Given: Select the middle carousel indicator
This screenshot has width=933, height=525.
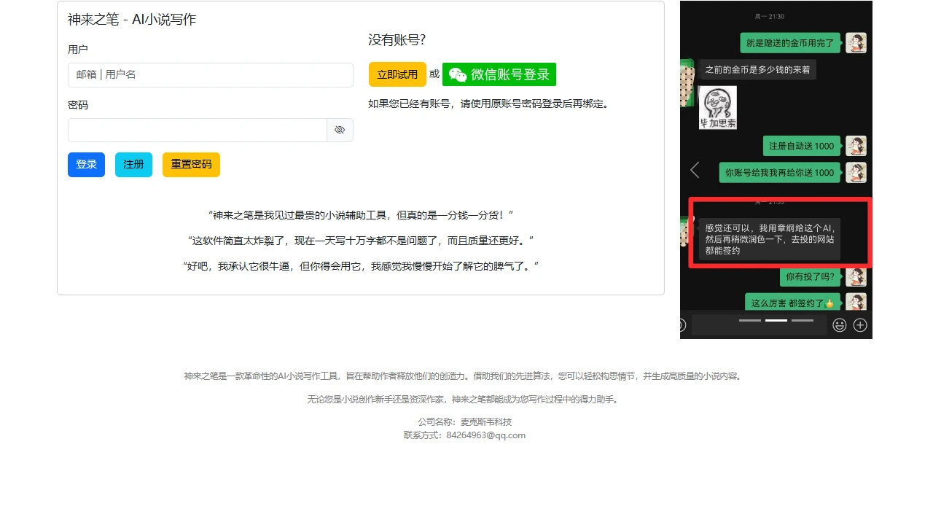Looking at the screenshot, I should coord(776,320).
